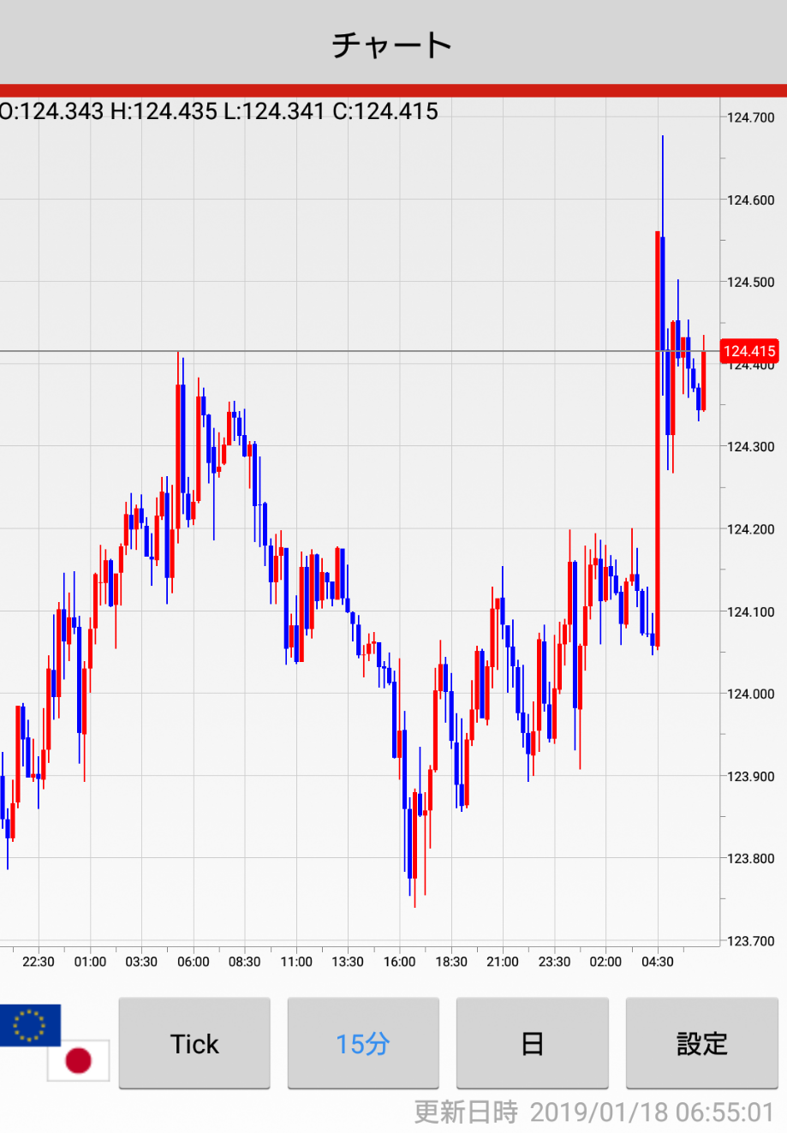The height and width of the screenshot is (1133, 787).
Task: Click the 16:00 time axis label
Action: (399, 962)
